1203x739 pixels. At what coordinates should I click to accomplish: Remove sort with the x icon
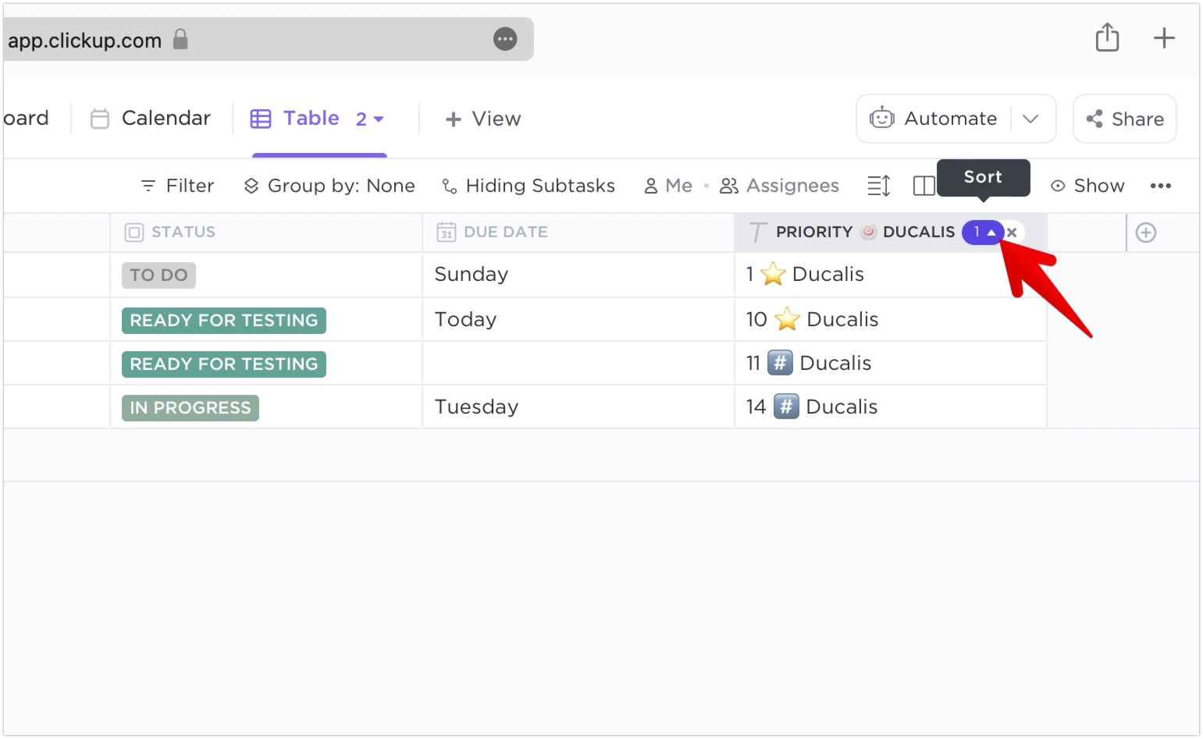[x=1012, y=233]
